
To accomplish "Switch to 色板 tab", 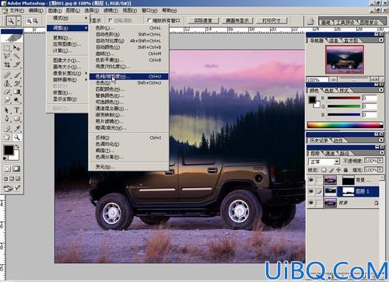I will click(x=329, y=90).
